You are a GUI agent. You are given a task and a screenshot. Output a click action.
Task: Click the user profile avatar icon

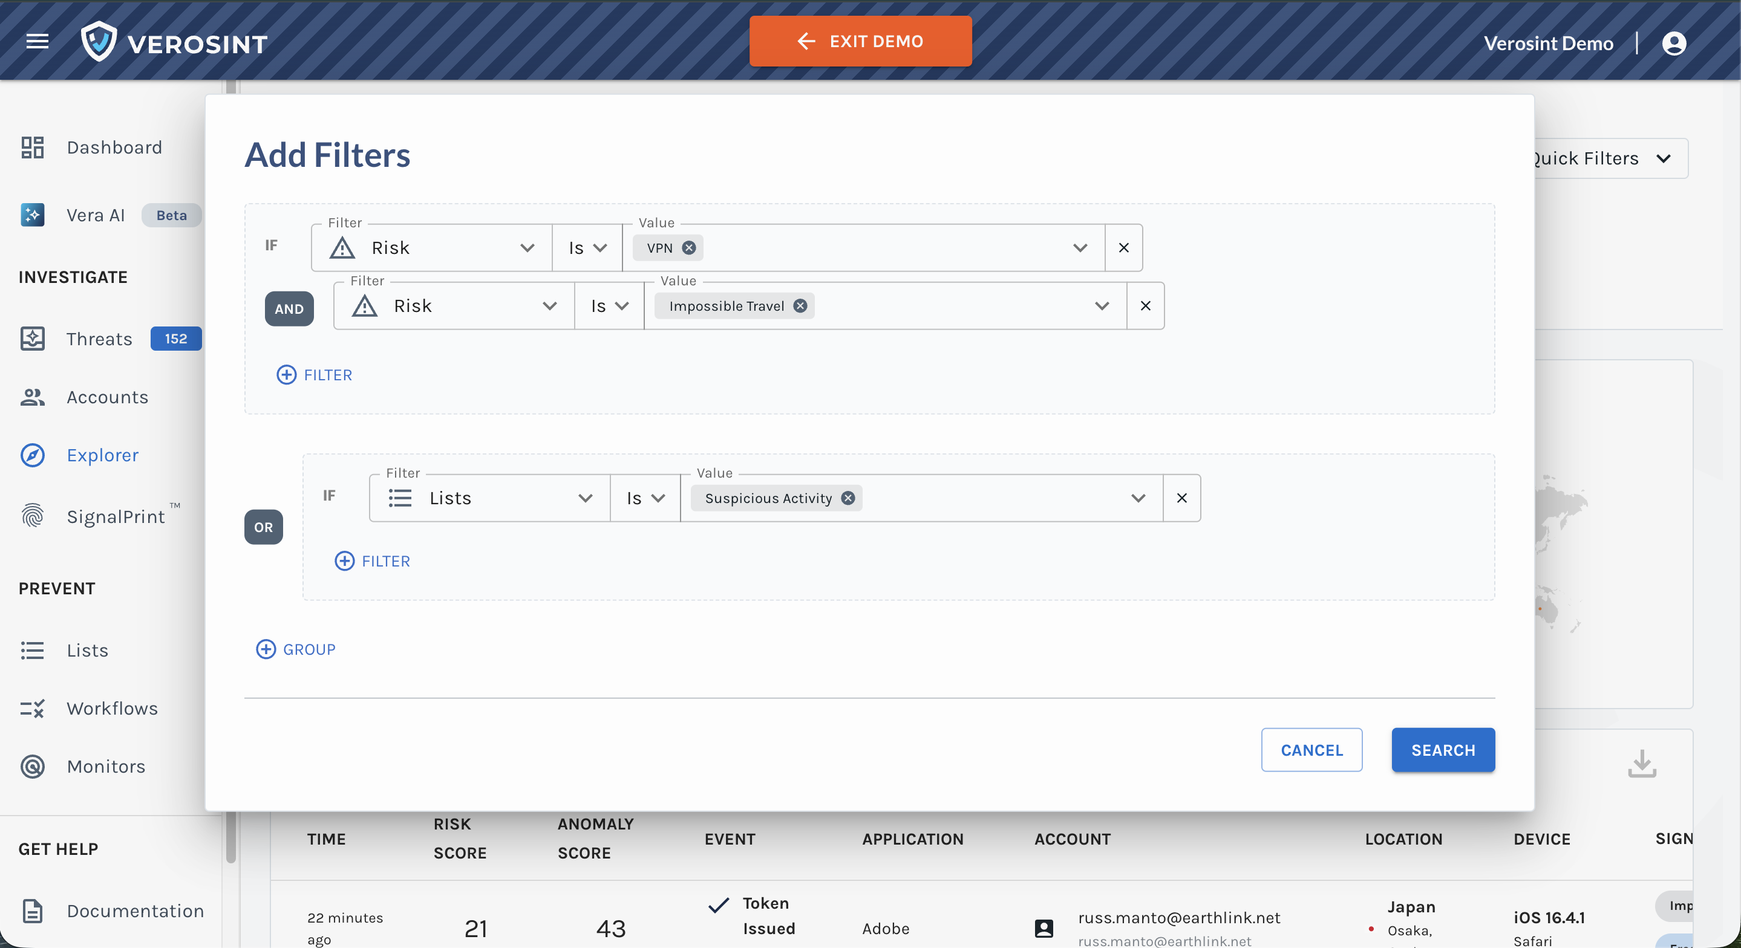coord(1673,44)
